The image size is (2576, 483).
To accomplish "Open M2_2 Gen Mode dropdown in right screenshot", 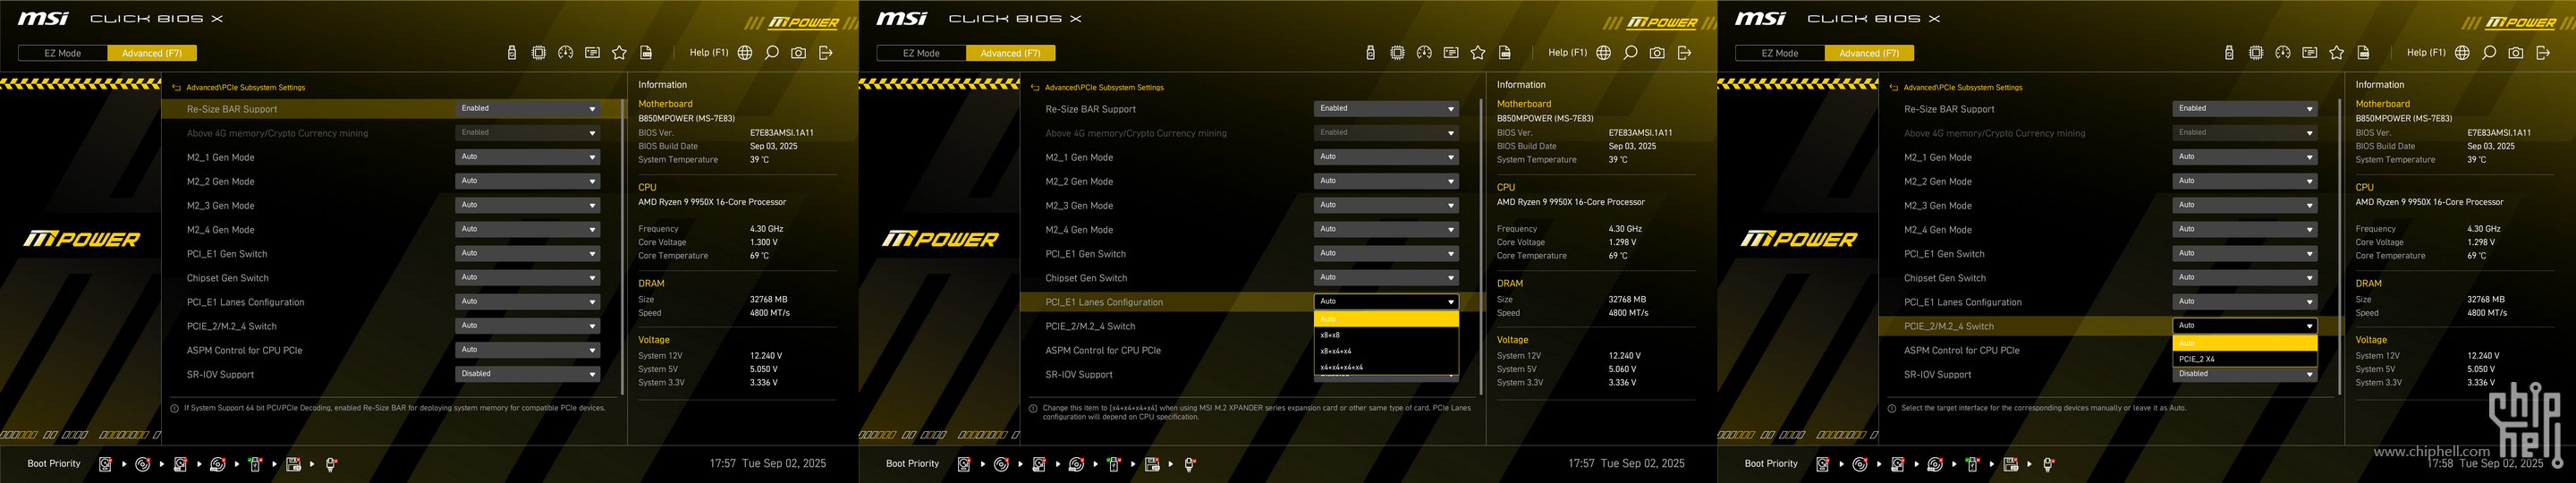I will tap(2245, 181).
